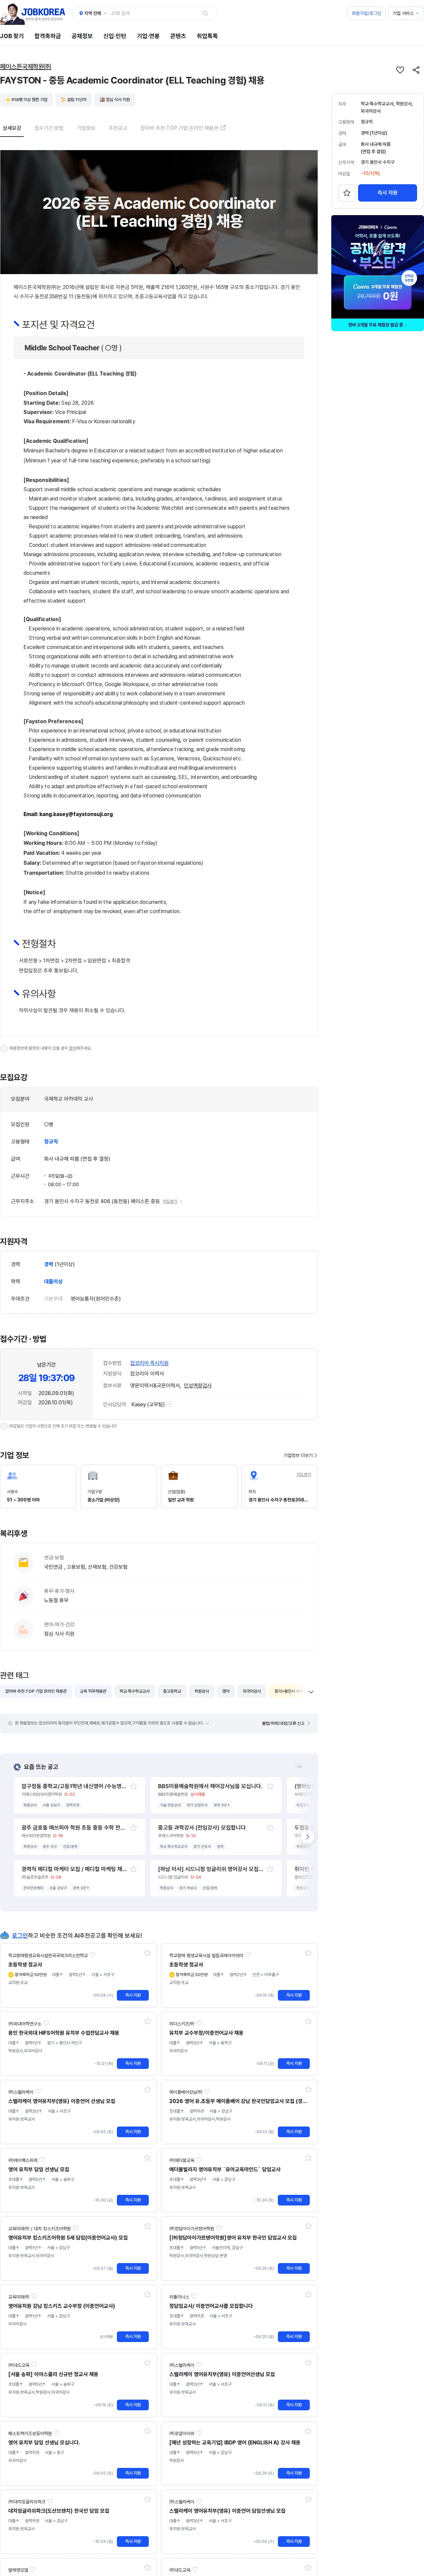Click the heart favorite icon beside the job title
The height and width of the screenshot is (2576, 424).
(x=400, y=70)
